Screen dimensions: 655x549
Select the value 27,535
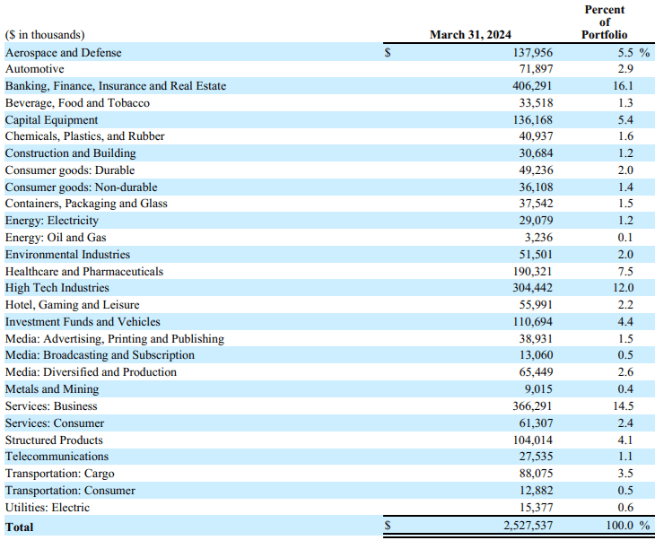click(536, 457)
